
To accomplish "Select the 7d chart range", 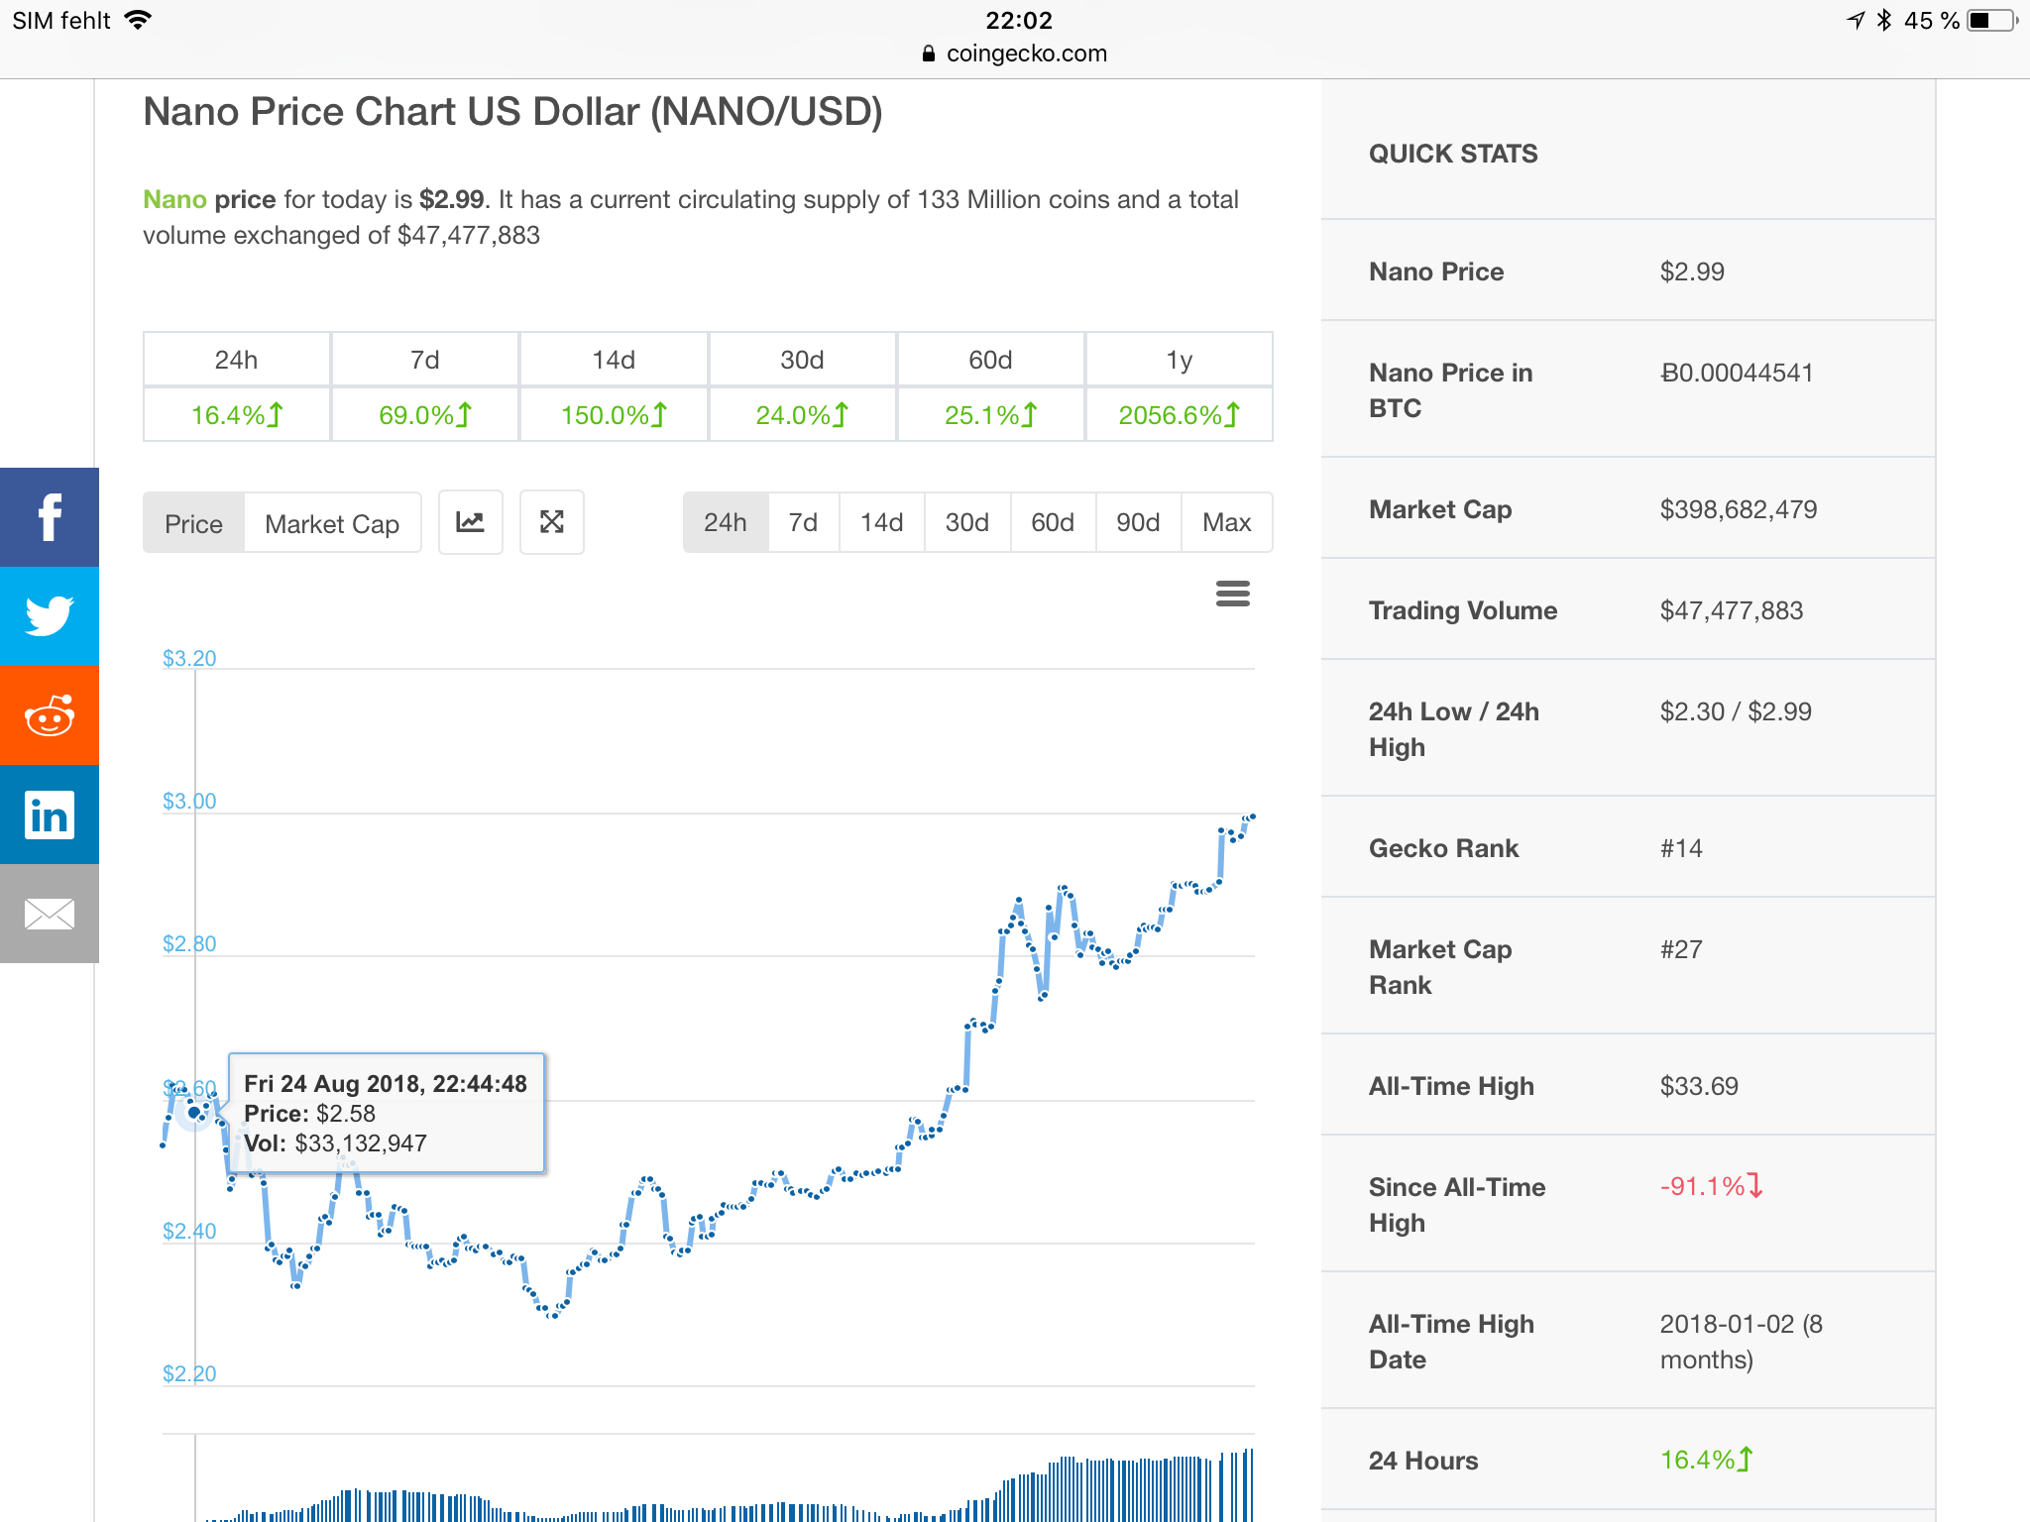I will pyautogui.click(x=803, y=522).
